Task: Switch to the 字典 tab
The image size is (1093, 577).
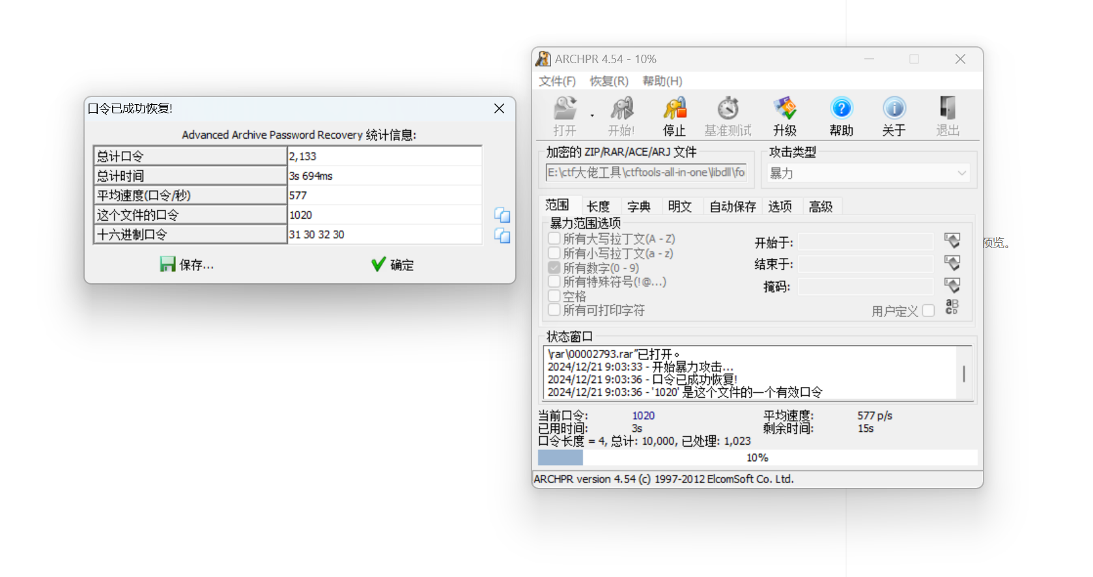Action: pos(639,206)
